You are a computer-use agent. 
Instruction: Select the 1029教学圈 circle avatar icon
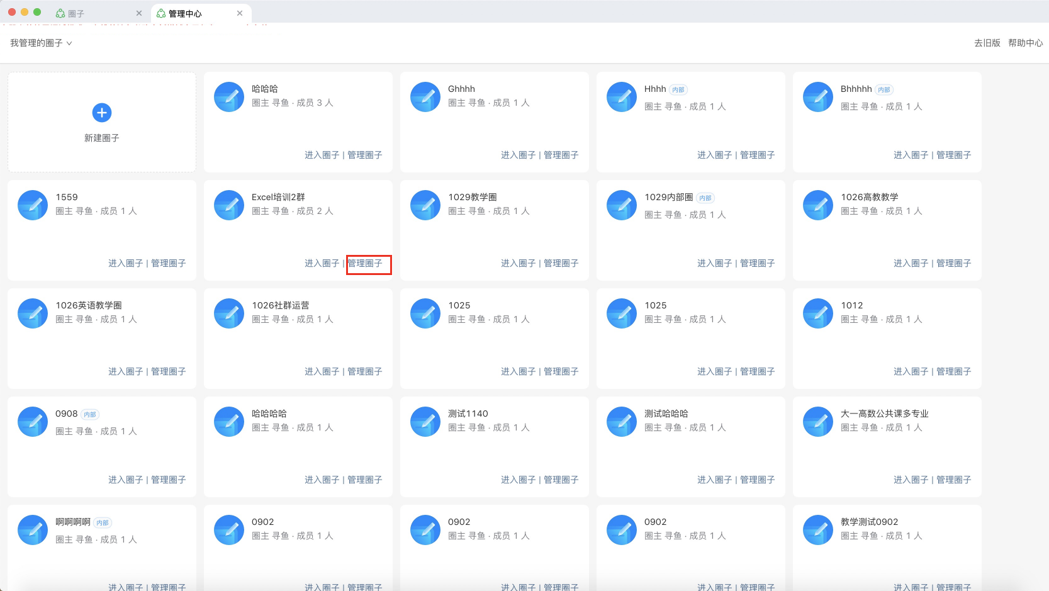[x=425, y=205]
